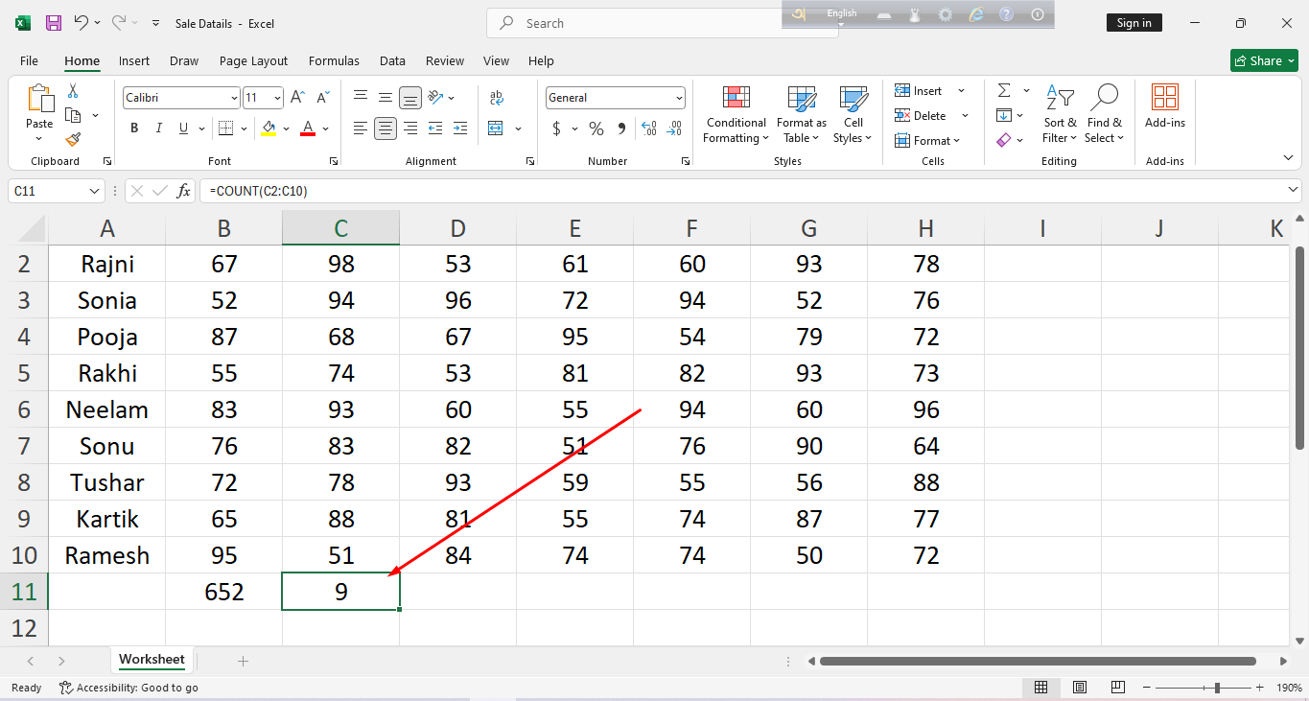Image resolution: width=1309 pixels, height=701 pixels.
Task: Open Conditional Formatting in Styles group
Action: tap(736, 115)
